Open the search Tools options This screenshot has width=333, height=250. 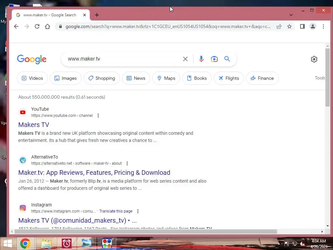pos(320,78)
